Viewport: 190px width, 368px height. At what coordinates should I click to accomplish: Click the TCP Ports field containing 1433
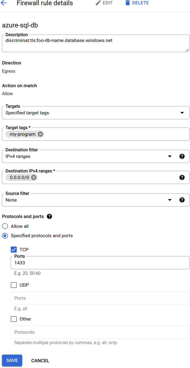100,263
